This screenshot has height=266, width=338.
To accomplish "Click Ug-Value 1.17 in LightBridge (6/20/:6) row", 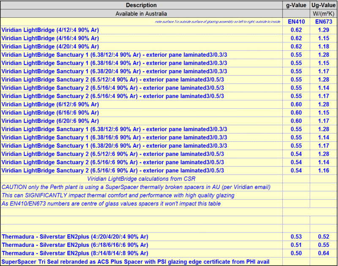I will (x=324, y=121).
